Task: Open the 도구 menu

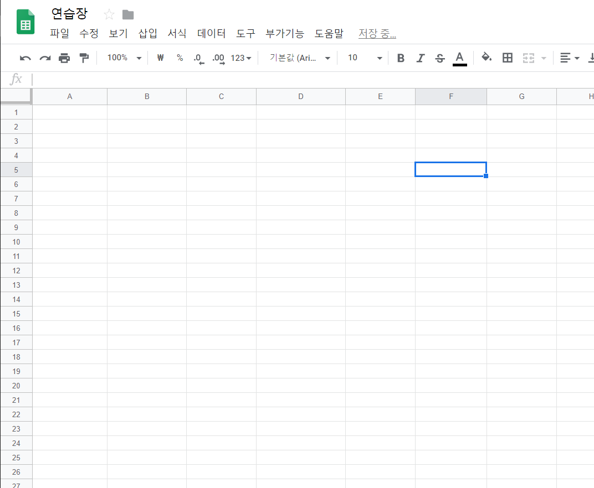Action: pyautogui.click(x=245, y=33)
